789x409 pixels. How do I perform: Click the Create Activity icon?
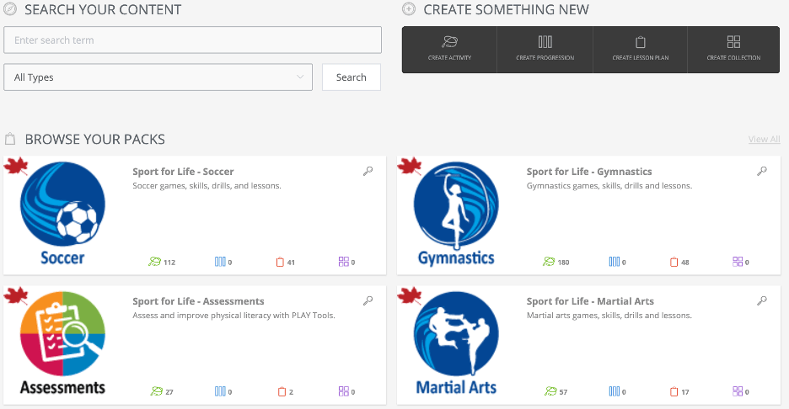coord(449,42)
